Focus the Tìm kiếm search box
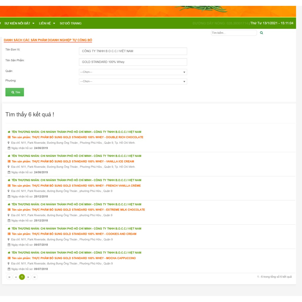 tap(234, 33)
